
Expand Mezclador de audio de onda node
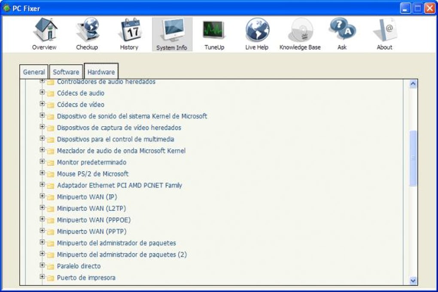tap(42, 150)
